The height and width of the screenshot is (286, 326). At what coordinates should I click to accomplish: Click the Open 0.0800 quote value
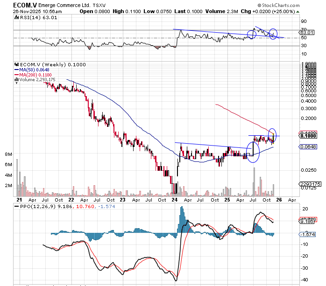coord(95,11)
